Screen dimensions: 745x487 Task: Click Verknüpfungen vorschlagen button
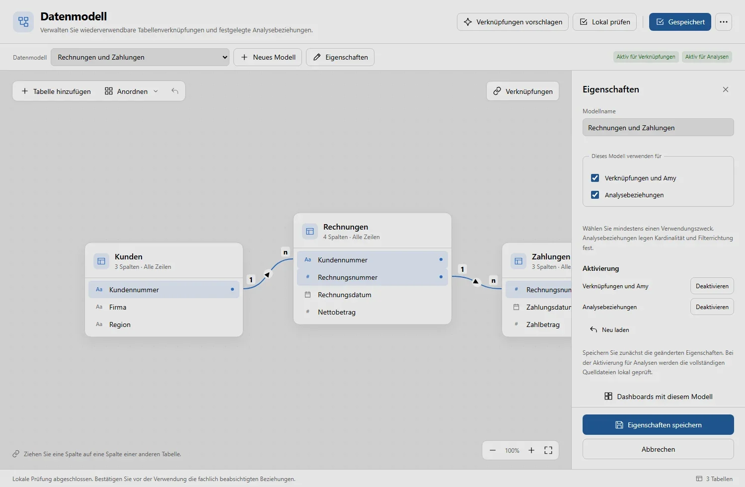point(513,22)
